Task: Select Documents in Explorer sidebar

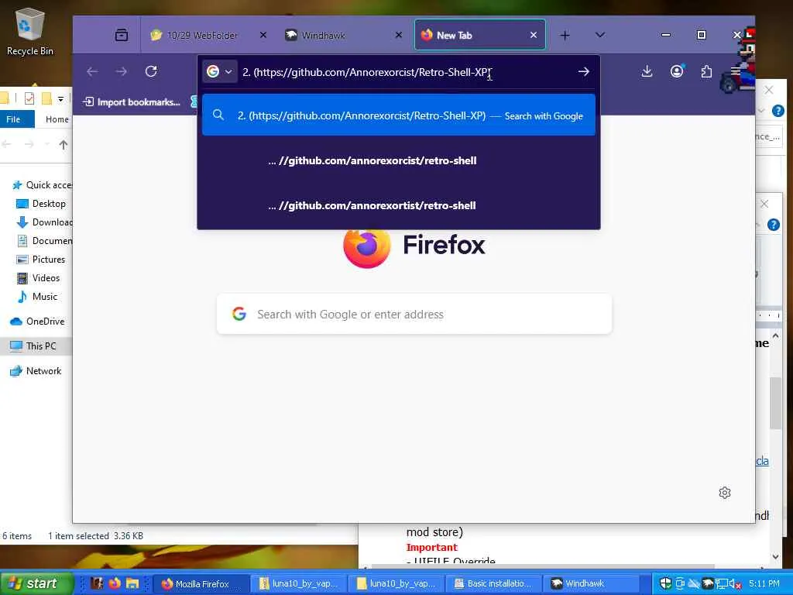Action: click(44, 241)
